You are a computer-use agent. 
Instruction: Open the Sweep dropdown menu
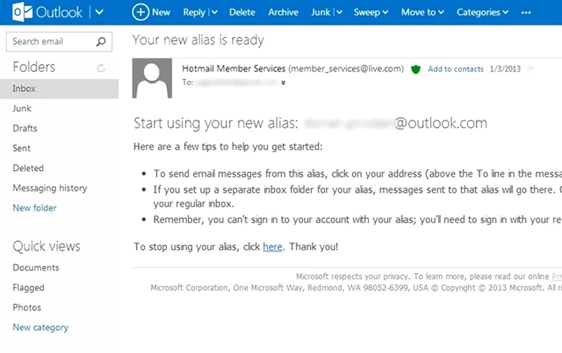point(371,12)
